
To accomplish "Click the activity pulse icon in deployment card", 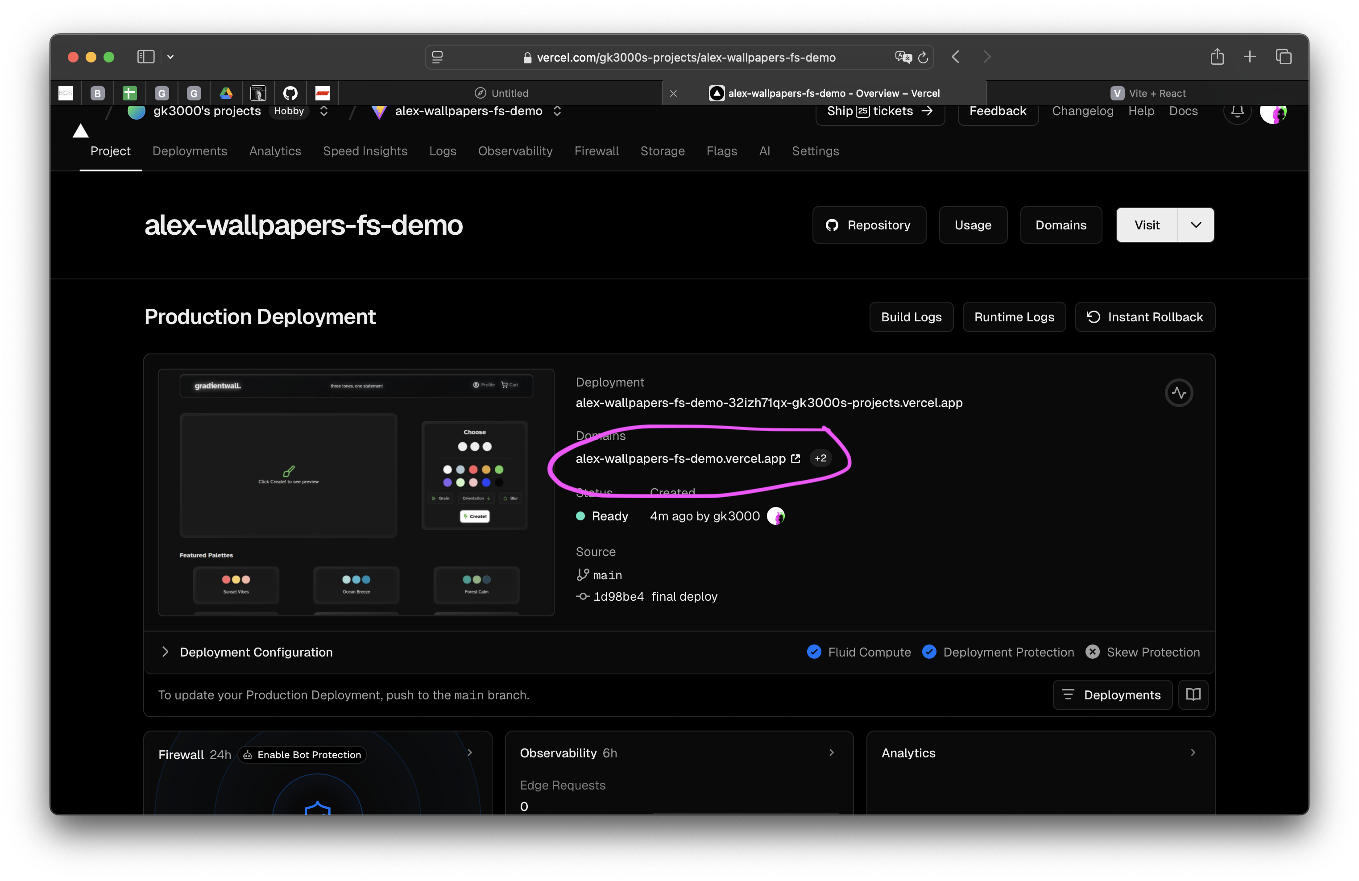I will pyautogui.click(x=1179, y=393).
